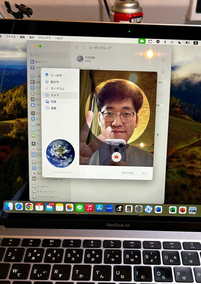Open the ファイル menu
This screenshot has height=284, width=201.
pyautogui.click(x=11, y=37)
